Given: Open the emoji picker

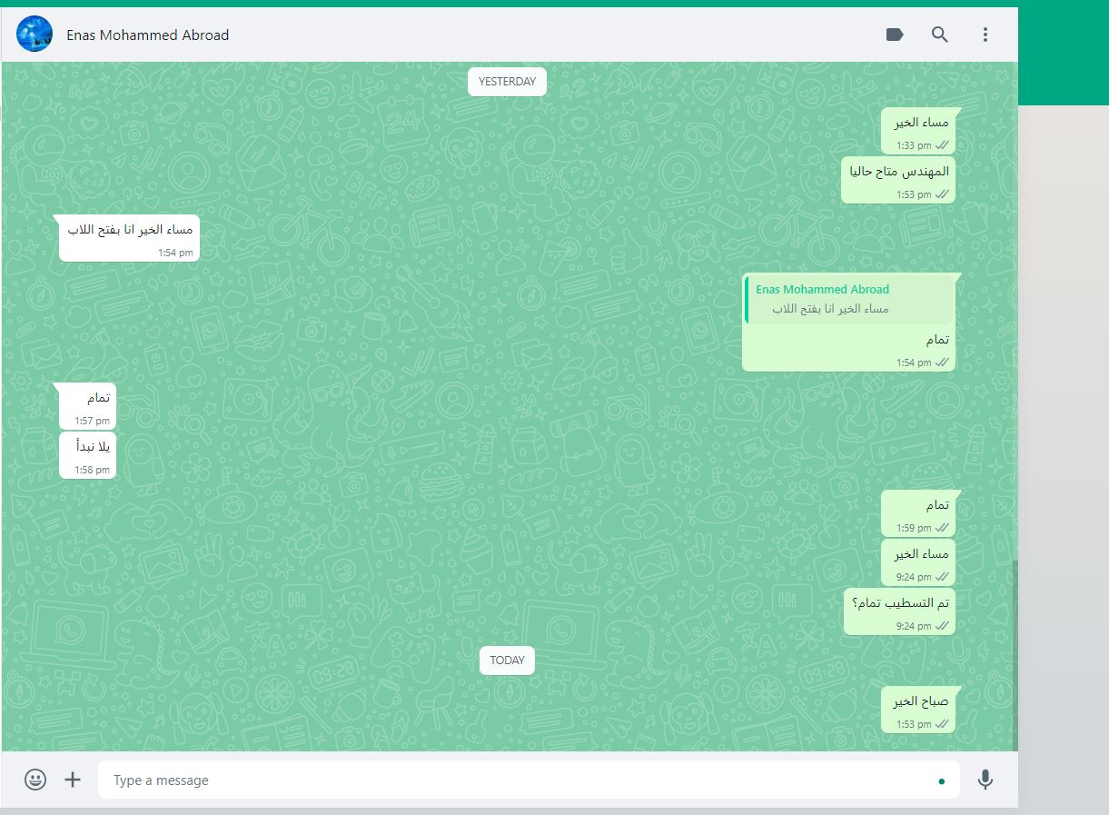Looking at the screenshot, I should click(x=35, y=780).
